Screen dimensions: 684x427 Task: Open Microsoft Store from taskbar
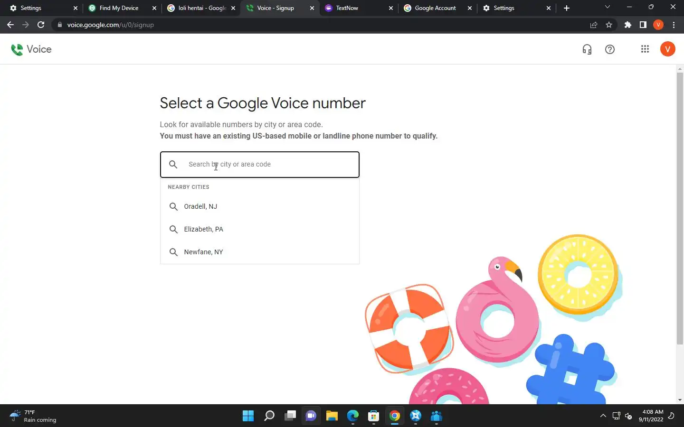pos(374,416)
